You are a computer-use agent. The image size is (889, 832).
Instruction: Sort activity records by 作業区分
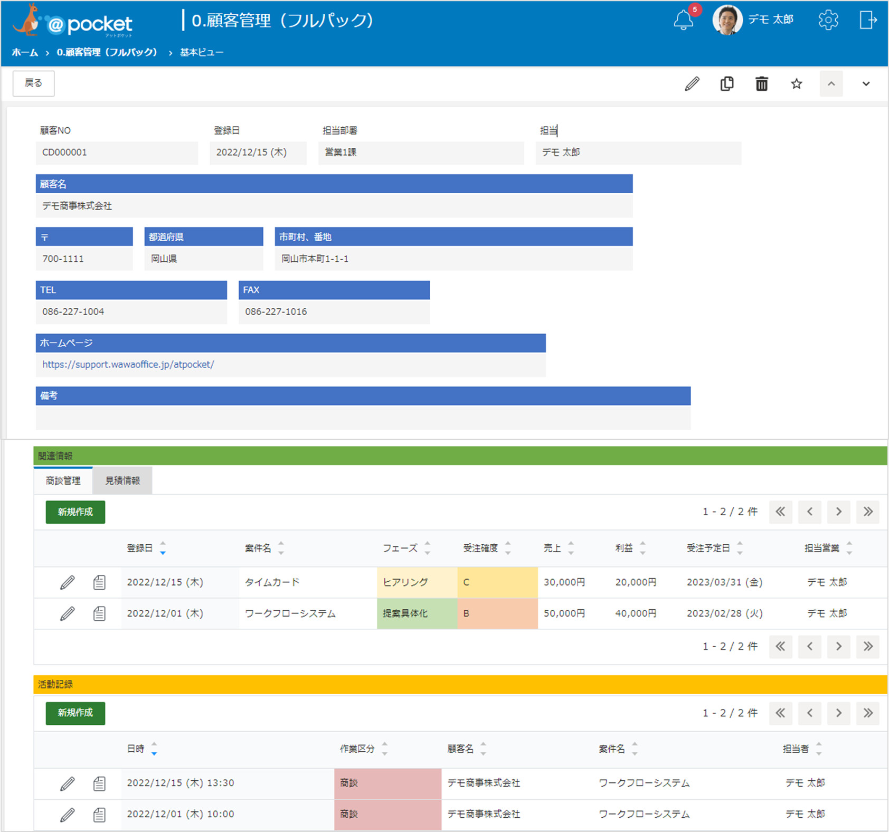385,749
